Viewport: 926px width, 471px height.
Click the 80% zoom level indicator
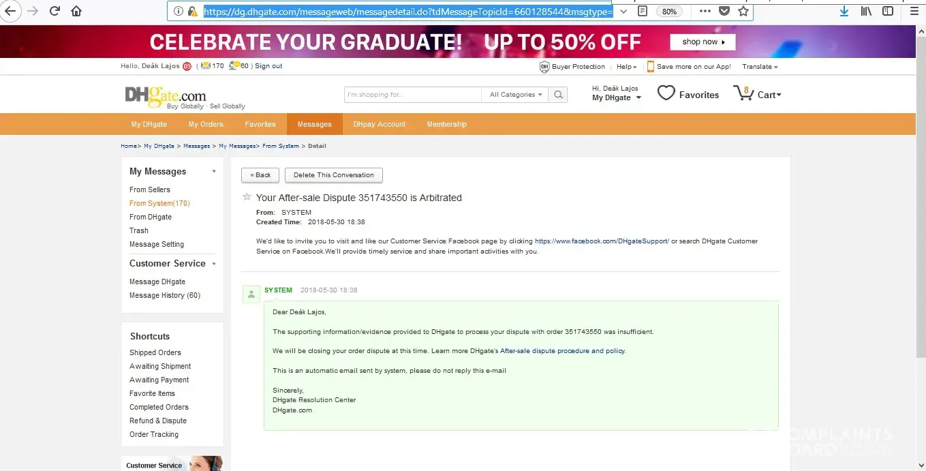coord(669,11)
